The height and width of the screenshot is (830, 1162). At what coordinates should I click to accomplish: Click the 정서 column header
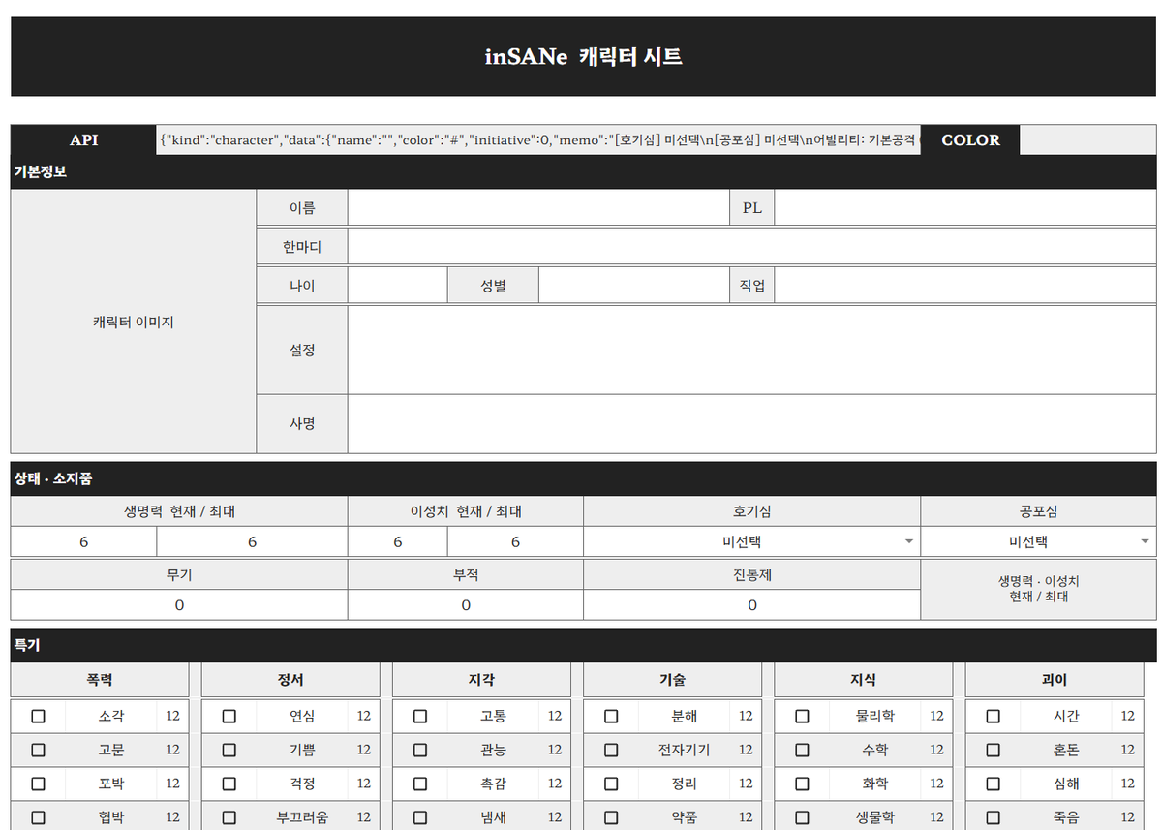290,680
